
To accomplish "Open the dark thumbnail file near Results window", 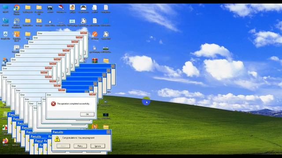I will click(x=106, y=115).
